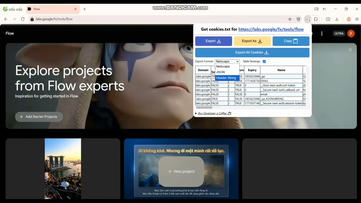Image resolution: width=361 pixels, height=203 pixels.
Task: Click the _ga_X2GNH8R5NS cookie cell
Action: coord(281,99)
